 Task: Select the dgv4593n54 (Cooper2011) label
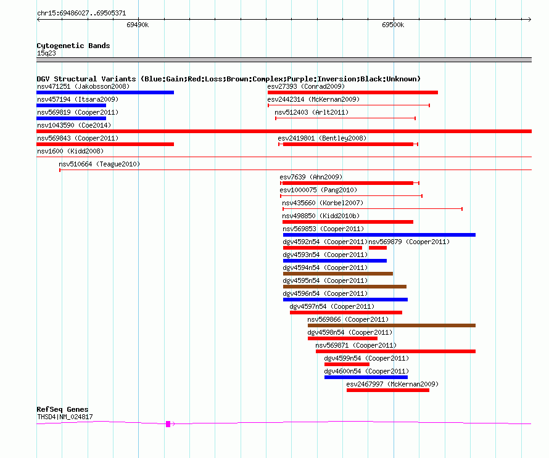(325, 255)
